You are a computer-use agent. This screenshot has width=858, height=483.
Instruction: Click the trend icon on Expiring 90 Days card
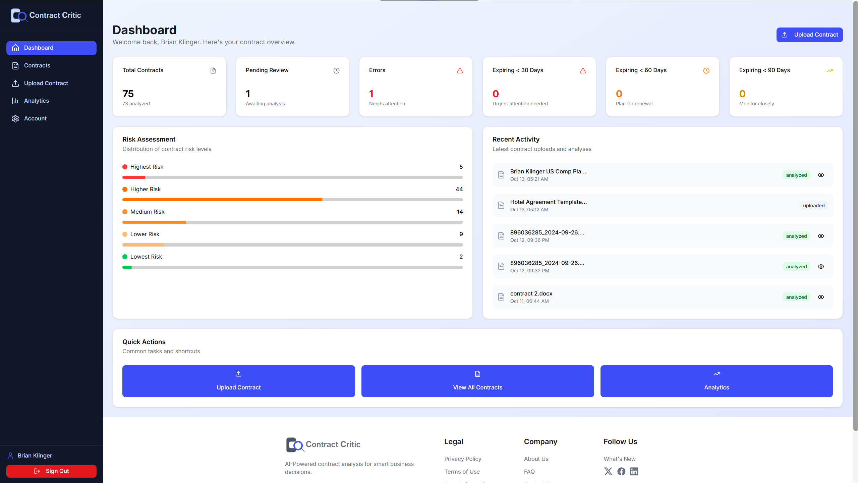tap(830, 70)
